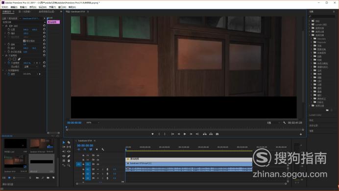Screen dimensions: 339x191
Task: Enable voice-over record on track A1
Action: point(107,169)
